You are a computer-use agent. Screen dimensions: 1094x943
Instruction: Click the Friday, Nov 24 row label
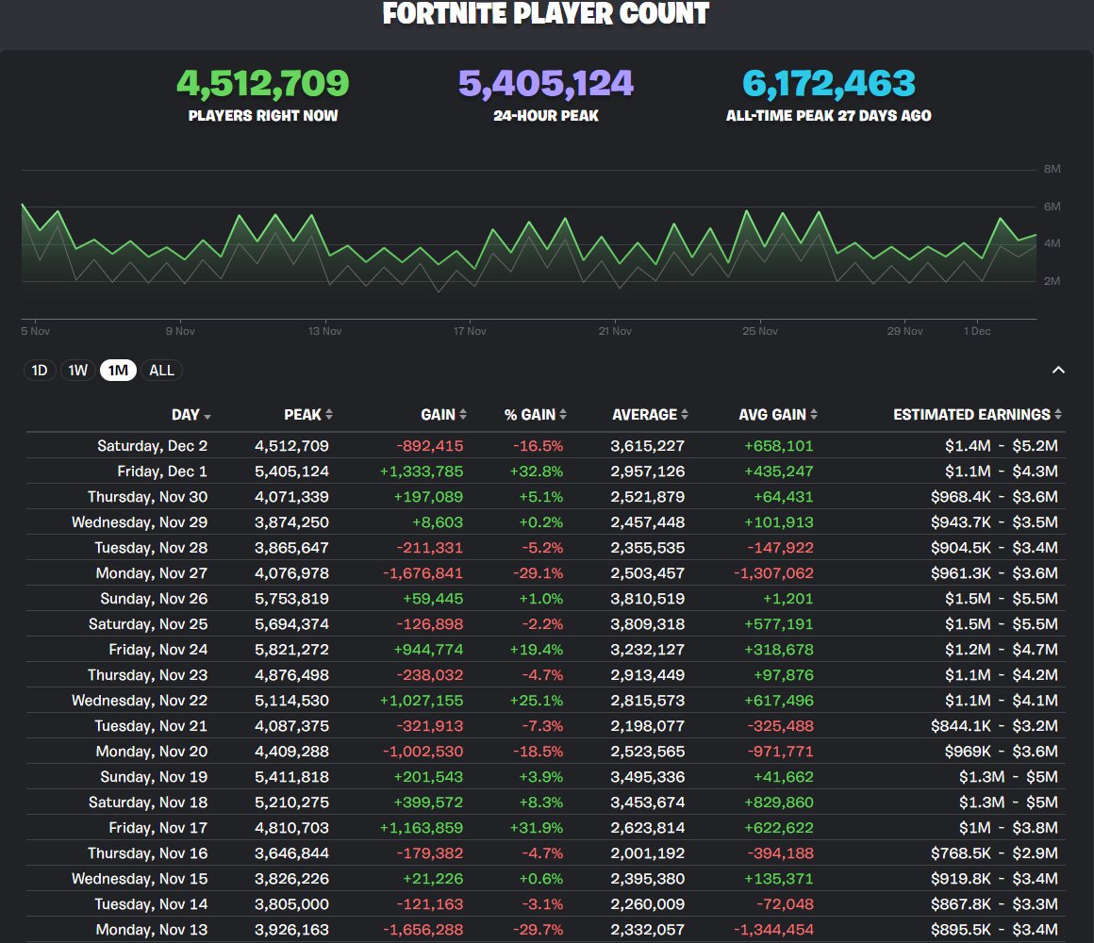point(158,650)
